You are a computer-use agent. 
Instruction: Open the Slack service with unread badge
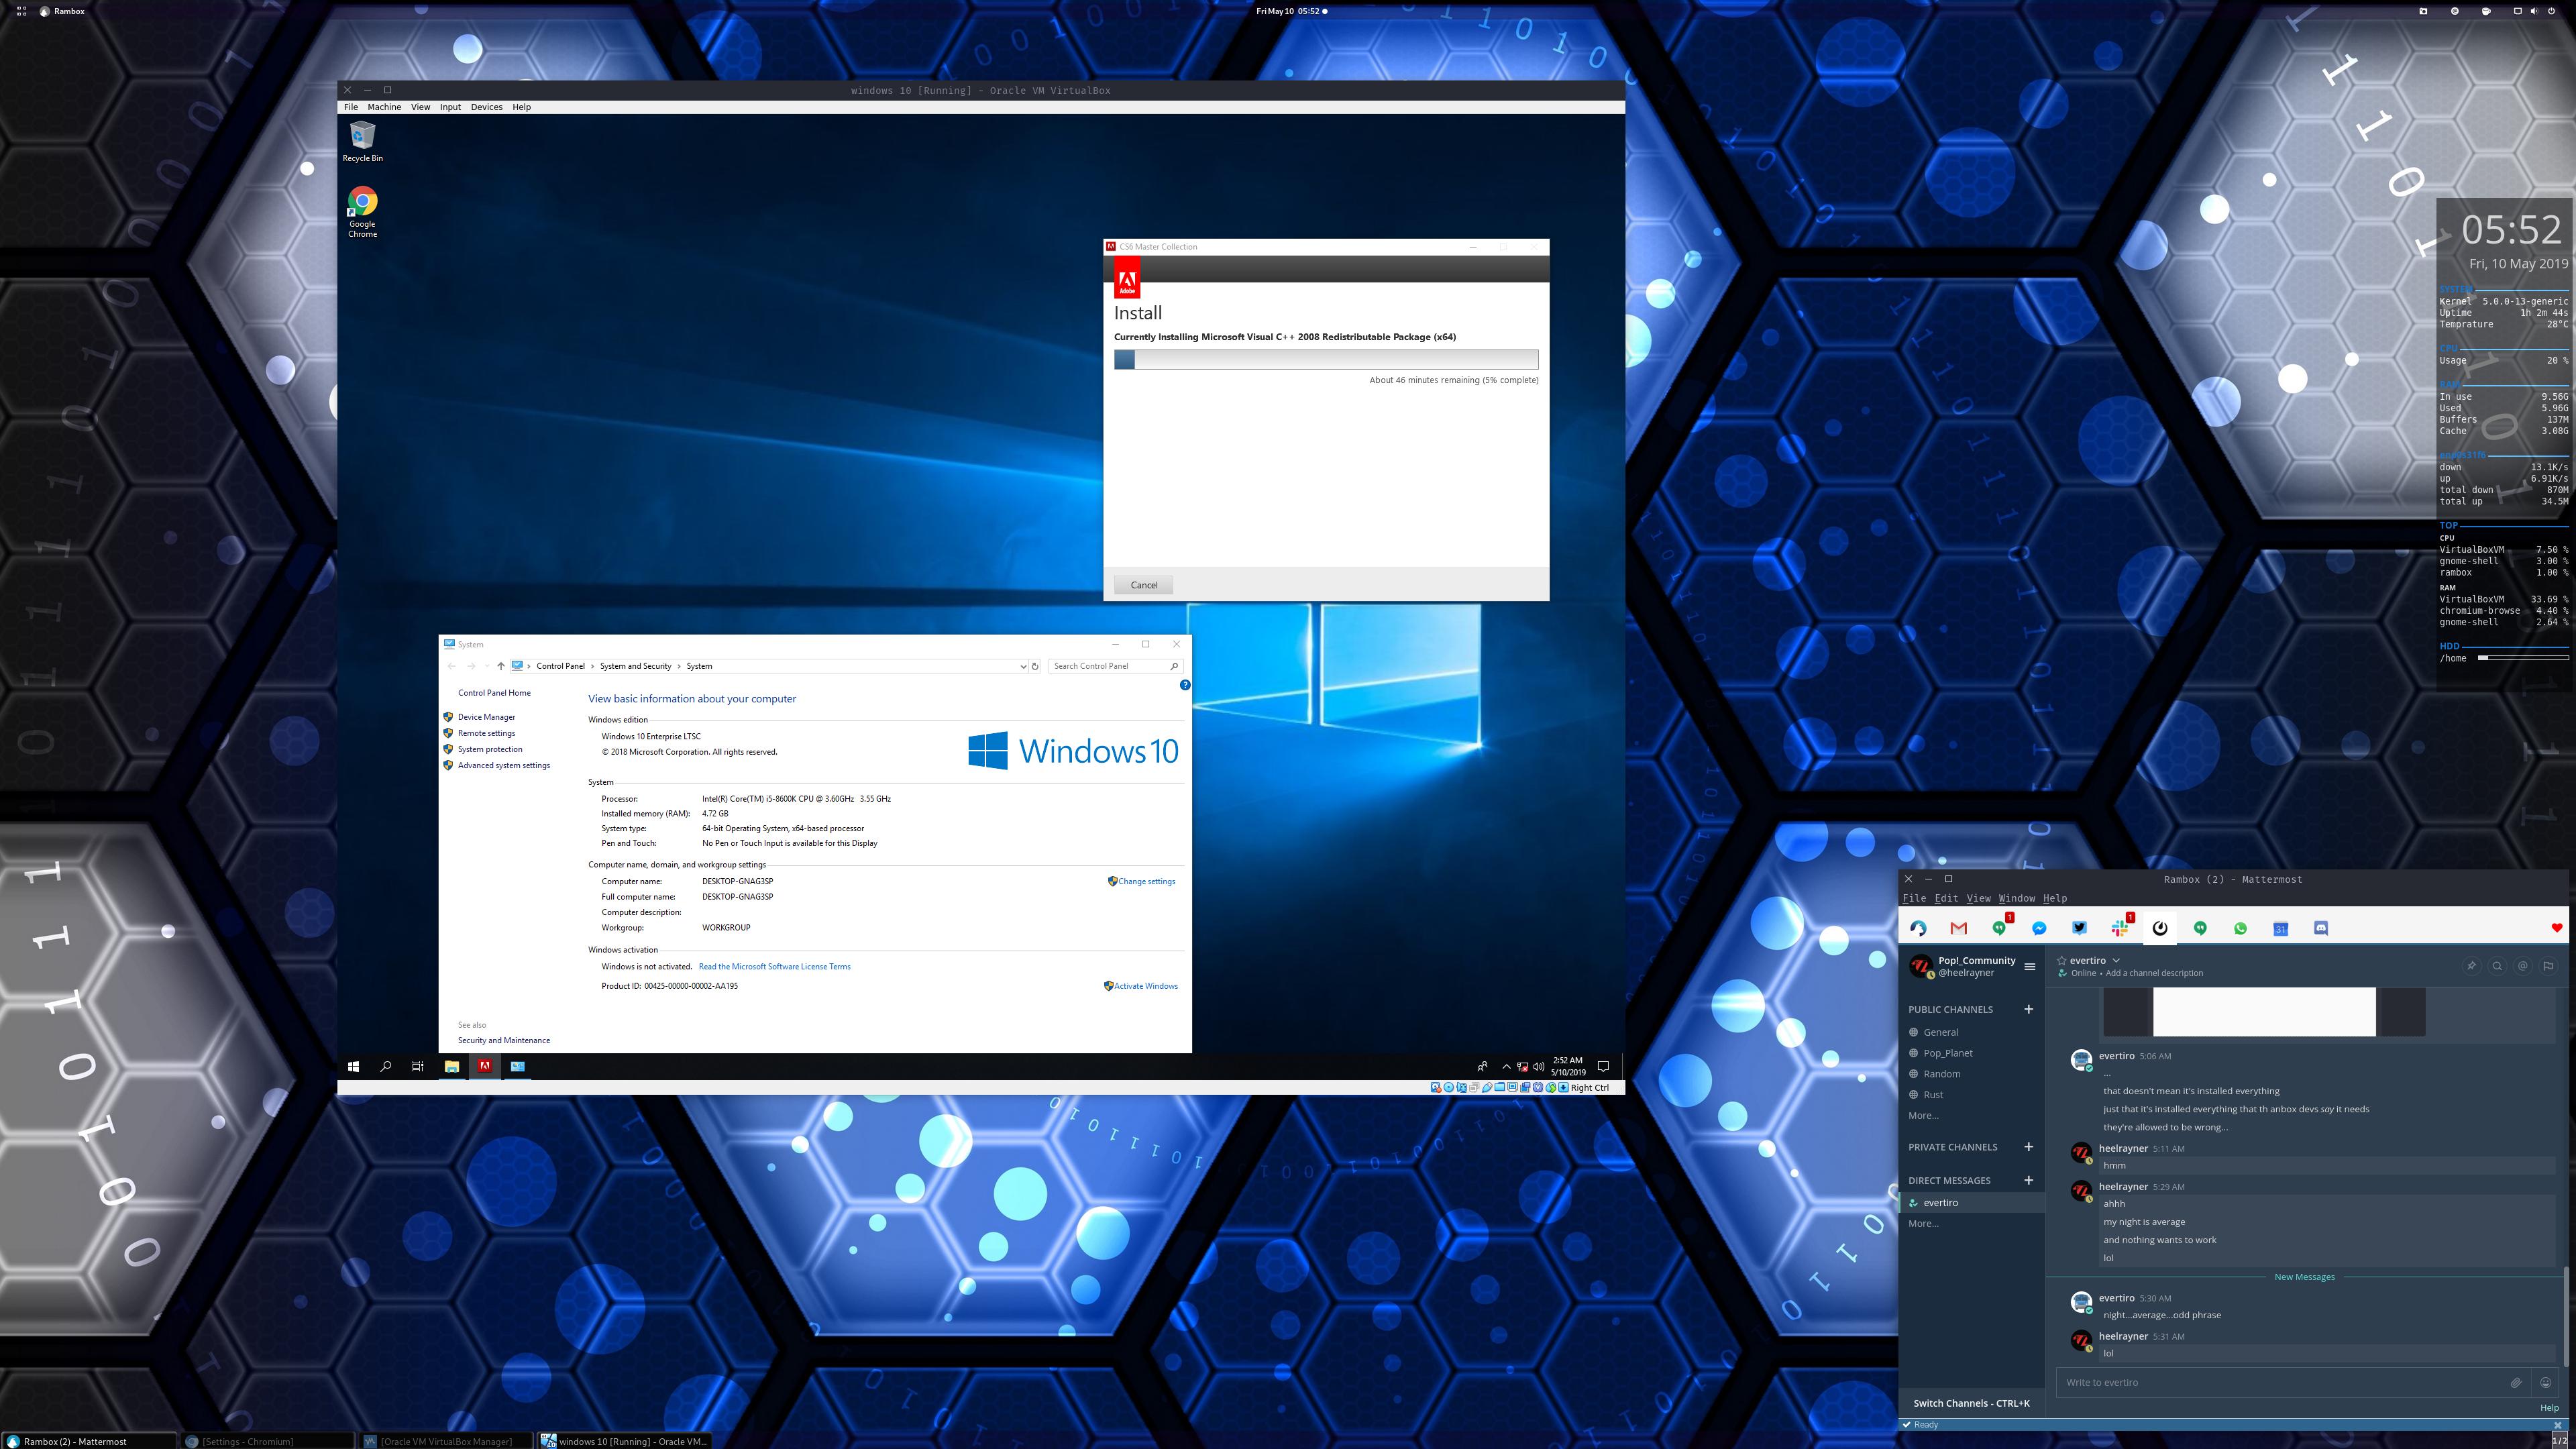2121,927
